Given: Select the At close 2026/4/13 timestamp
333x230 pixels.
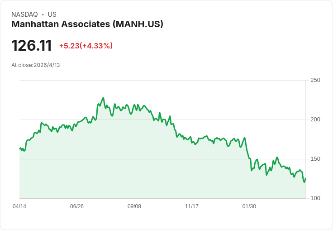Looking at the screenshot, I should pos(36,65).
